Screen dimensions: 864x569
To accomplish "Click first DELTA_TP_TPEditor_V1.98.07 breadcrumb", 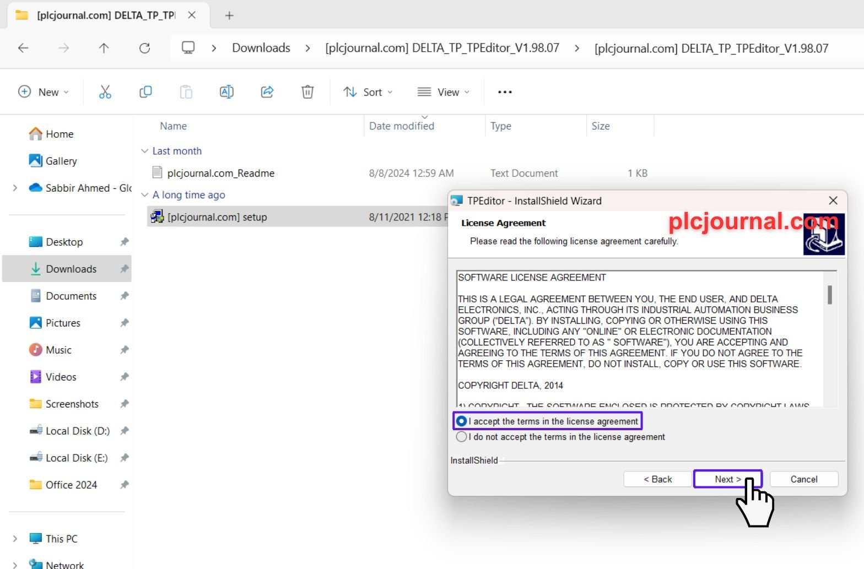I will (x=442, y=48).
